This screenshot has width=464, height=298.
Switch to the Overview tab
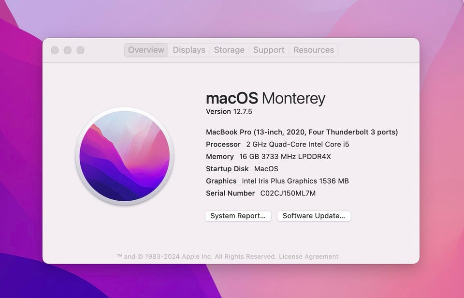(146, 50)
